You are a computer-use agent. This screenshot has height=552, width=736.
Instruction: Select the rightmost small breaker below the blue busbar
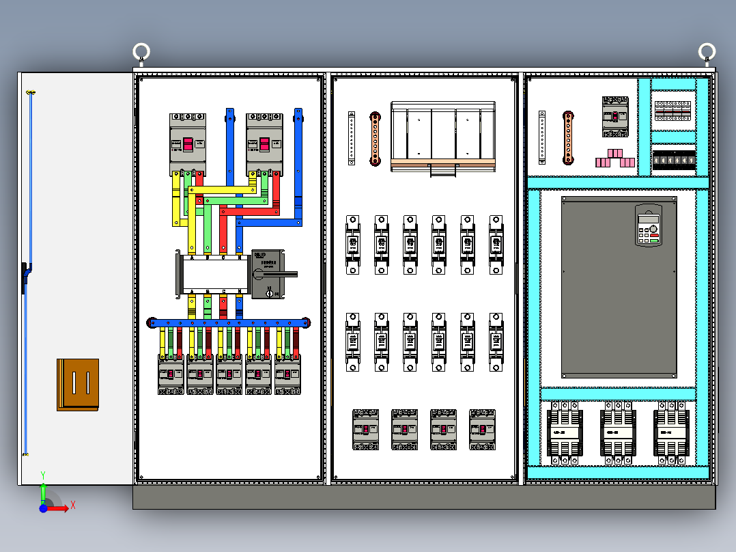tap(287, 375)
